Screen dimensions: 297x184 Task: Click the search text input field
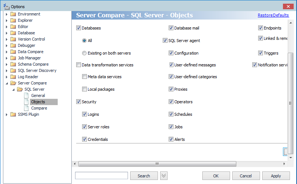pyautogui.click(x=101, y=176)
